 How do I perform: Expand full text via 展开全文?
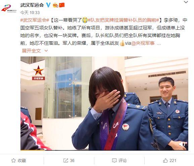(x=31, y=51)
